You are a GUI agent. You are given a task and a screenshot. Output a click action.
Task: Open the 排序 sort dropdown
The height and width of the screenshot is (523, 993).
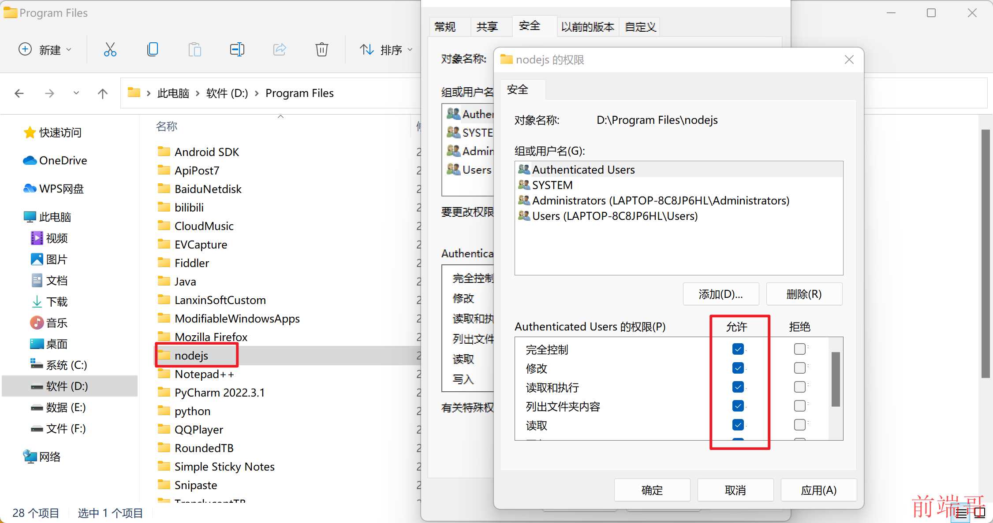386,49
